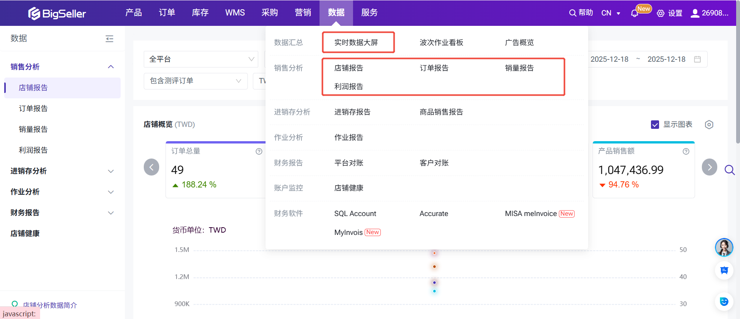Screen dimensions: 740x319
Task: Click the next carousel arrow
Action: click(709, 167)
